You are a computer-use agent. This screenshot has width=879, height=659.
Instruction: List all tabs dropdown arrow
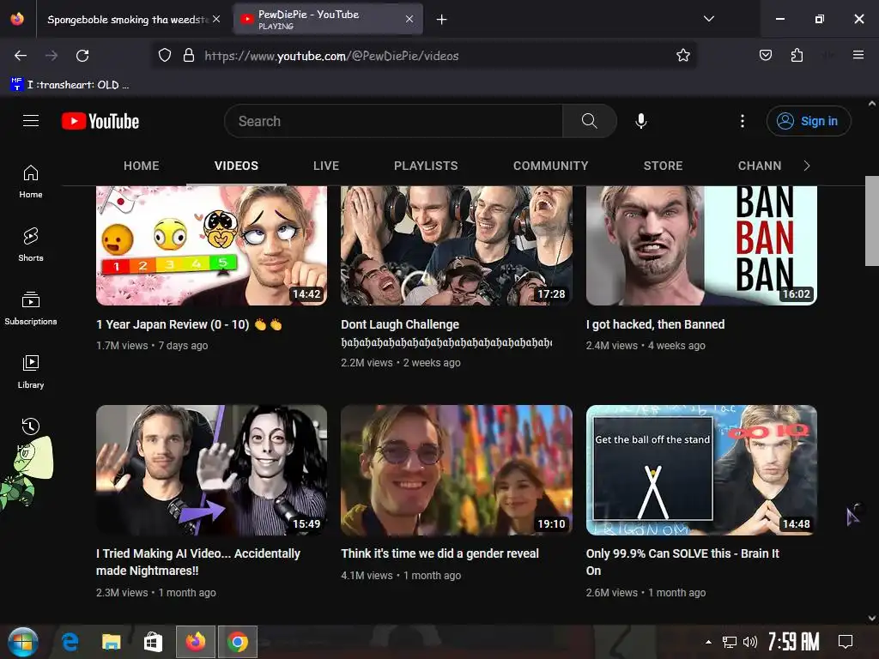[708, 19]
